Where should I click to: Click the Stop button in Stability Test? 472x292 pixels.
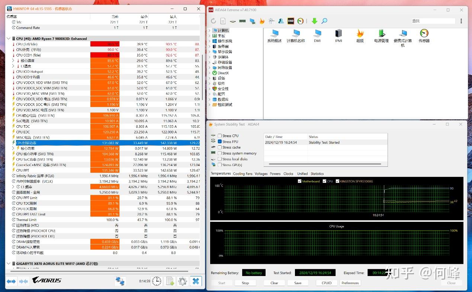tap(245, 283)
